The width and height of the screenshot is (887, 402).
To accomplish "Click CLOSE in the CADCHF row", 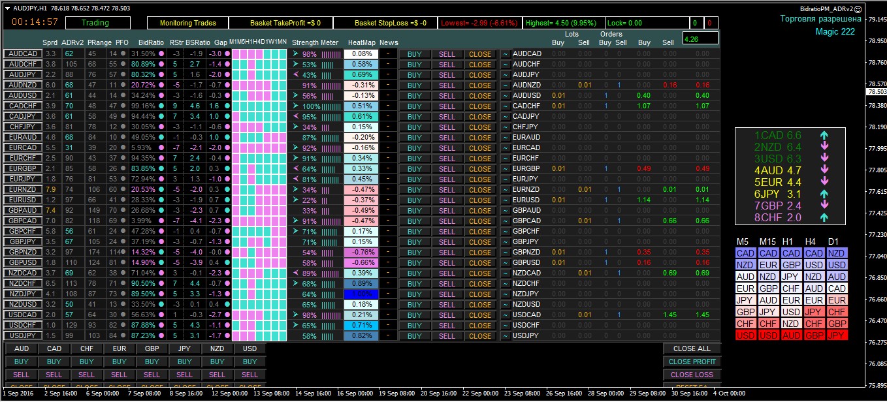I will (x=480, y=106).
